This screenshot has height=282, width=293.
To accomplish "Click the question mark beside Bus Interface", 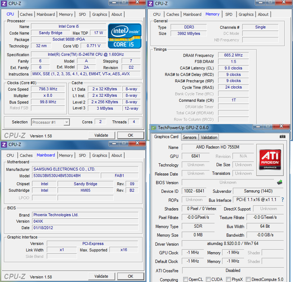I will 283,200.
